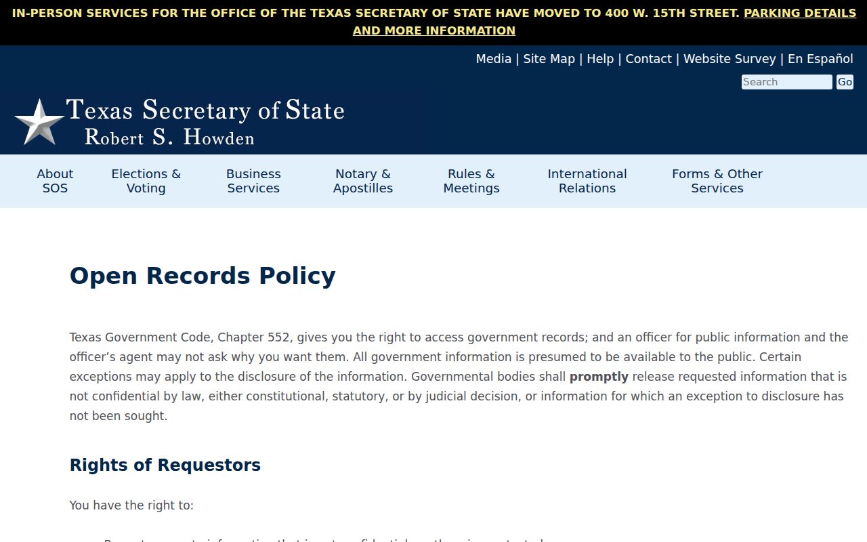
Task: Open the Media link
Action: point(494,59)
